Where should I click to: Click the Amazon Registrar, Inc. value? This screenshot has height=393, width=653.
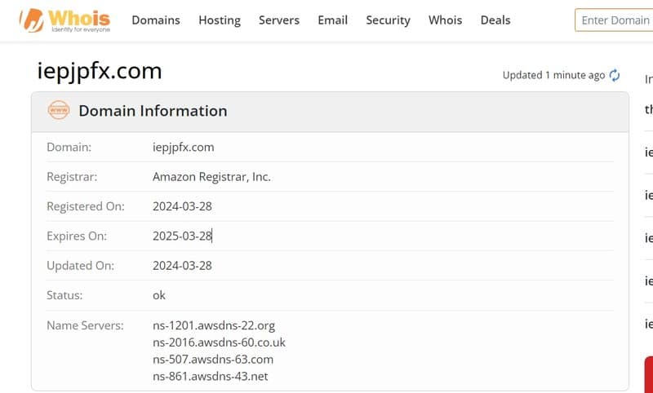[211, 177]
